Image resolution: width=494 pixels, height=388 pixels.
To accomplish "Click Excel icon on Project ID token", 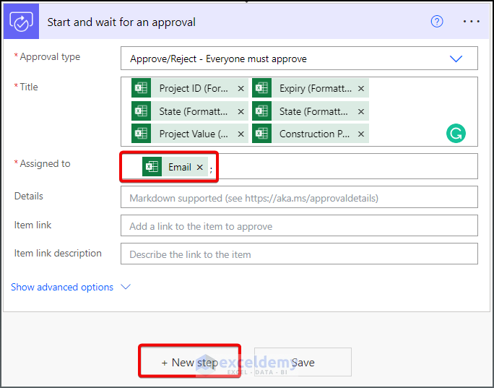I will [141, 89].
